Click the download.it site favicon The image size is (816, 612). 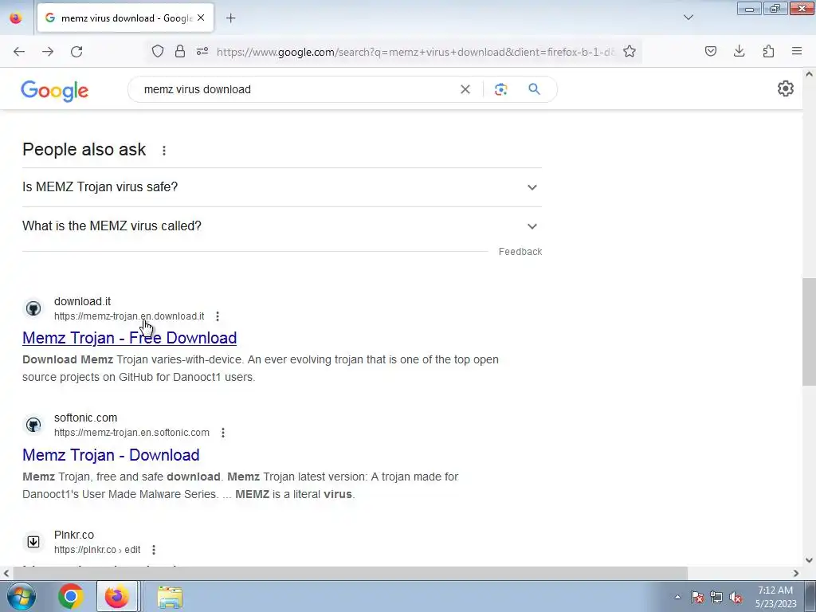click(x=33, y=308)
